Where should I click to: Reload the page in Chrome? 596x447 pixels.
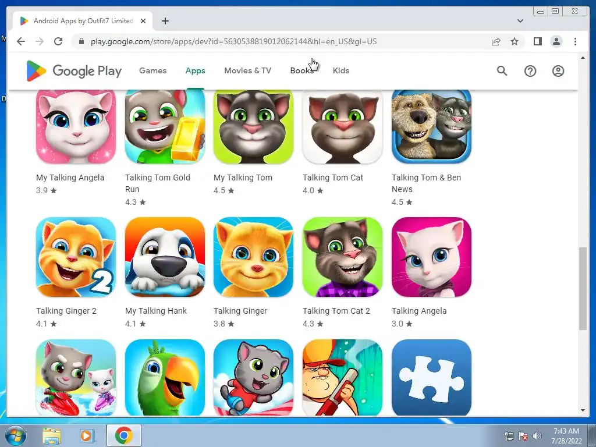(x=58, y=41)
